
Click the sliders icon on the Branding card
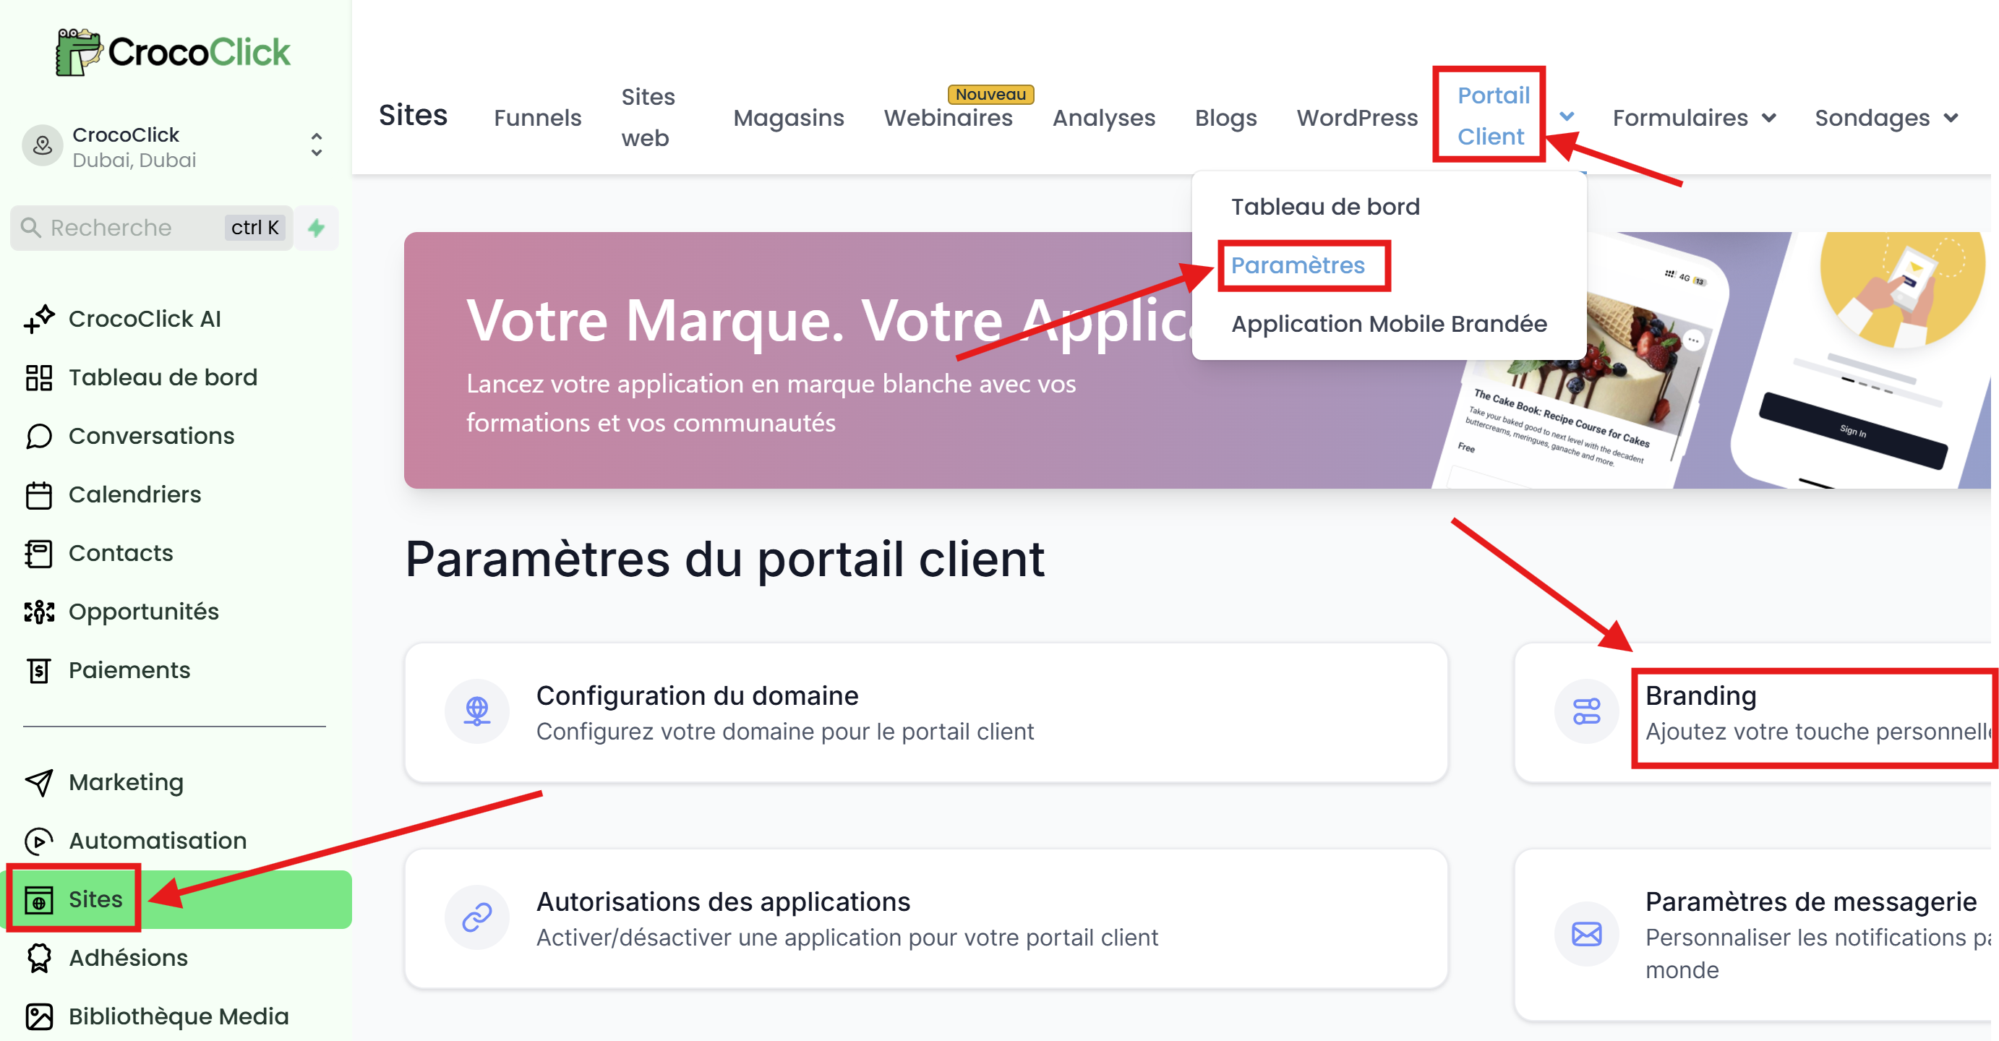point(1587,711)
